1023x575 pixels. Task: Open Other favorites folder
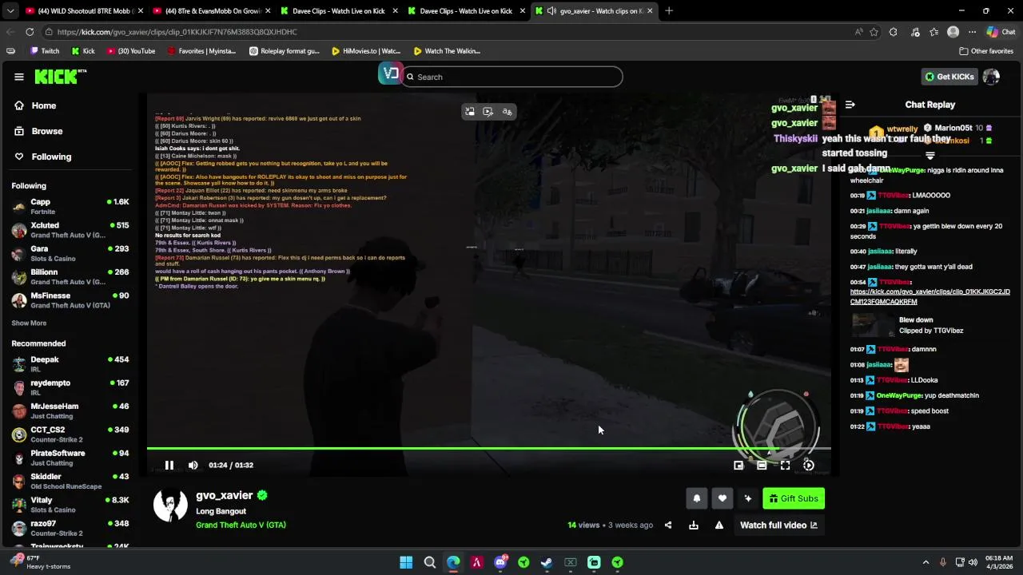point(986,51)
